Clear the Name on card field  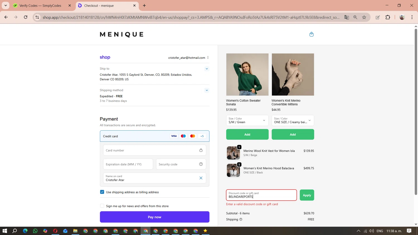coord(201,178)
